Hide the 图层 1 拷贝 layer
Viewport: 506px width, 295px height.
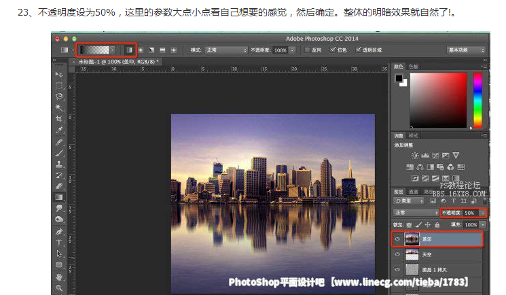[x=397, y=269]
